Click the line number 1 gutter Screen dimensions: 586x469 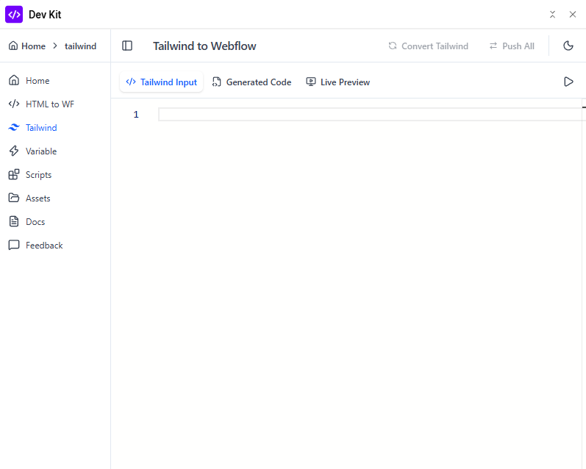coord(136,115)
